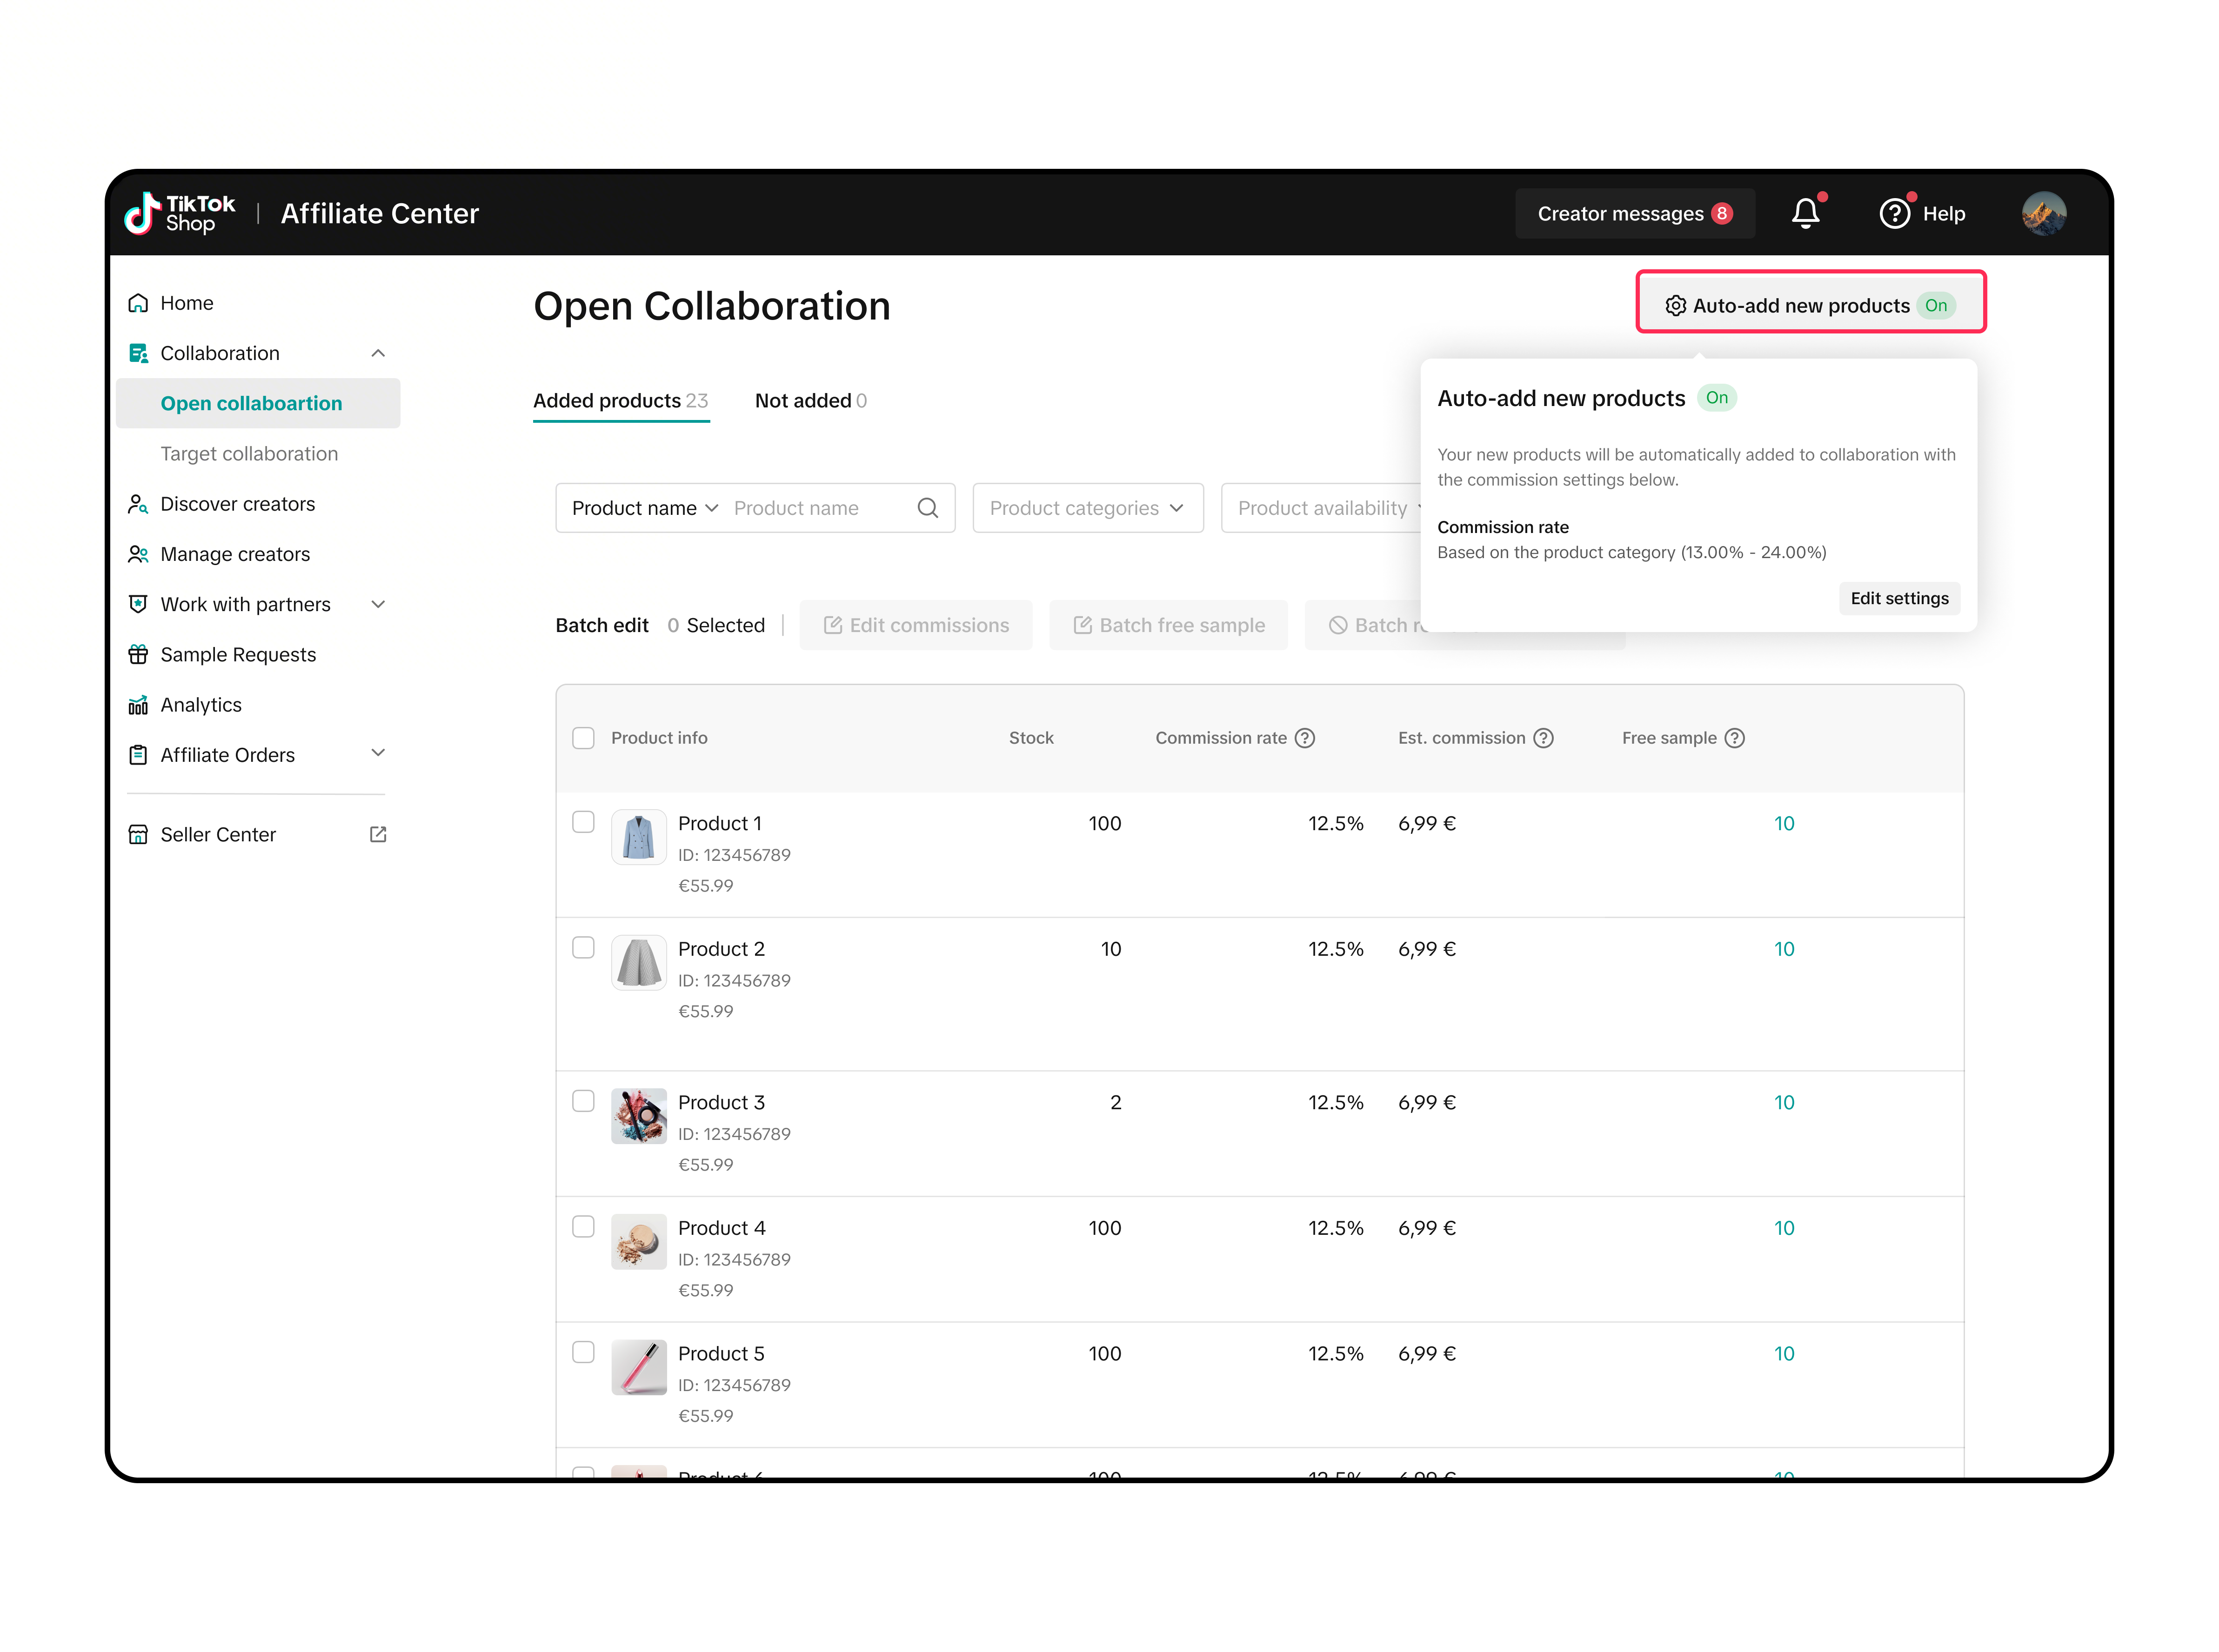Select Target collaboration in sidebar
The height and width of the screenshot is (1652, 2219).
[249, 454]
